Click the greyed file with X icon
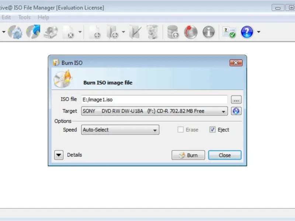Screen dimensions: 295x221 point(69,32)
